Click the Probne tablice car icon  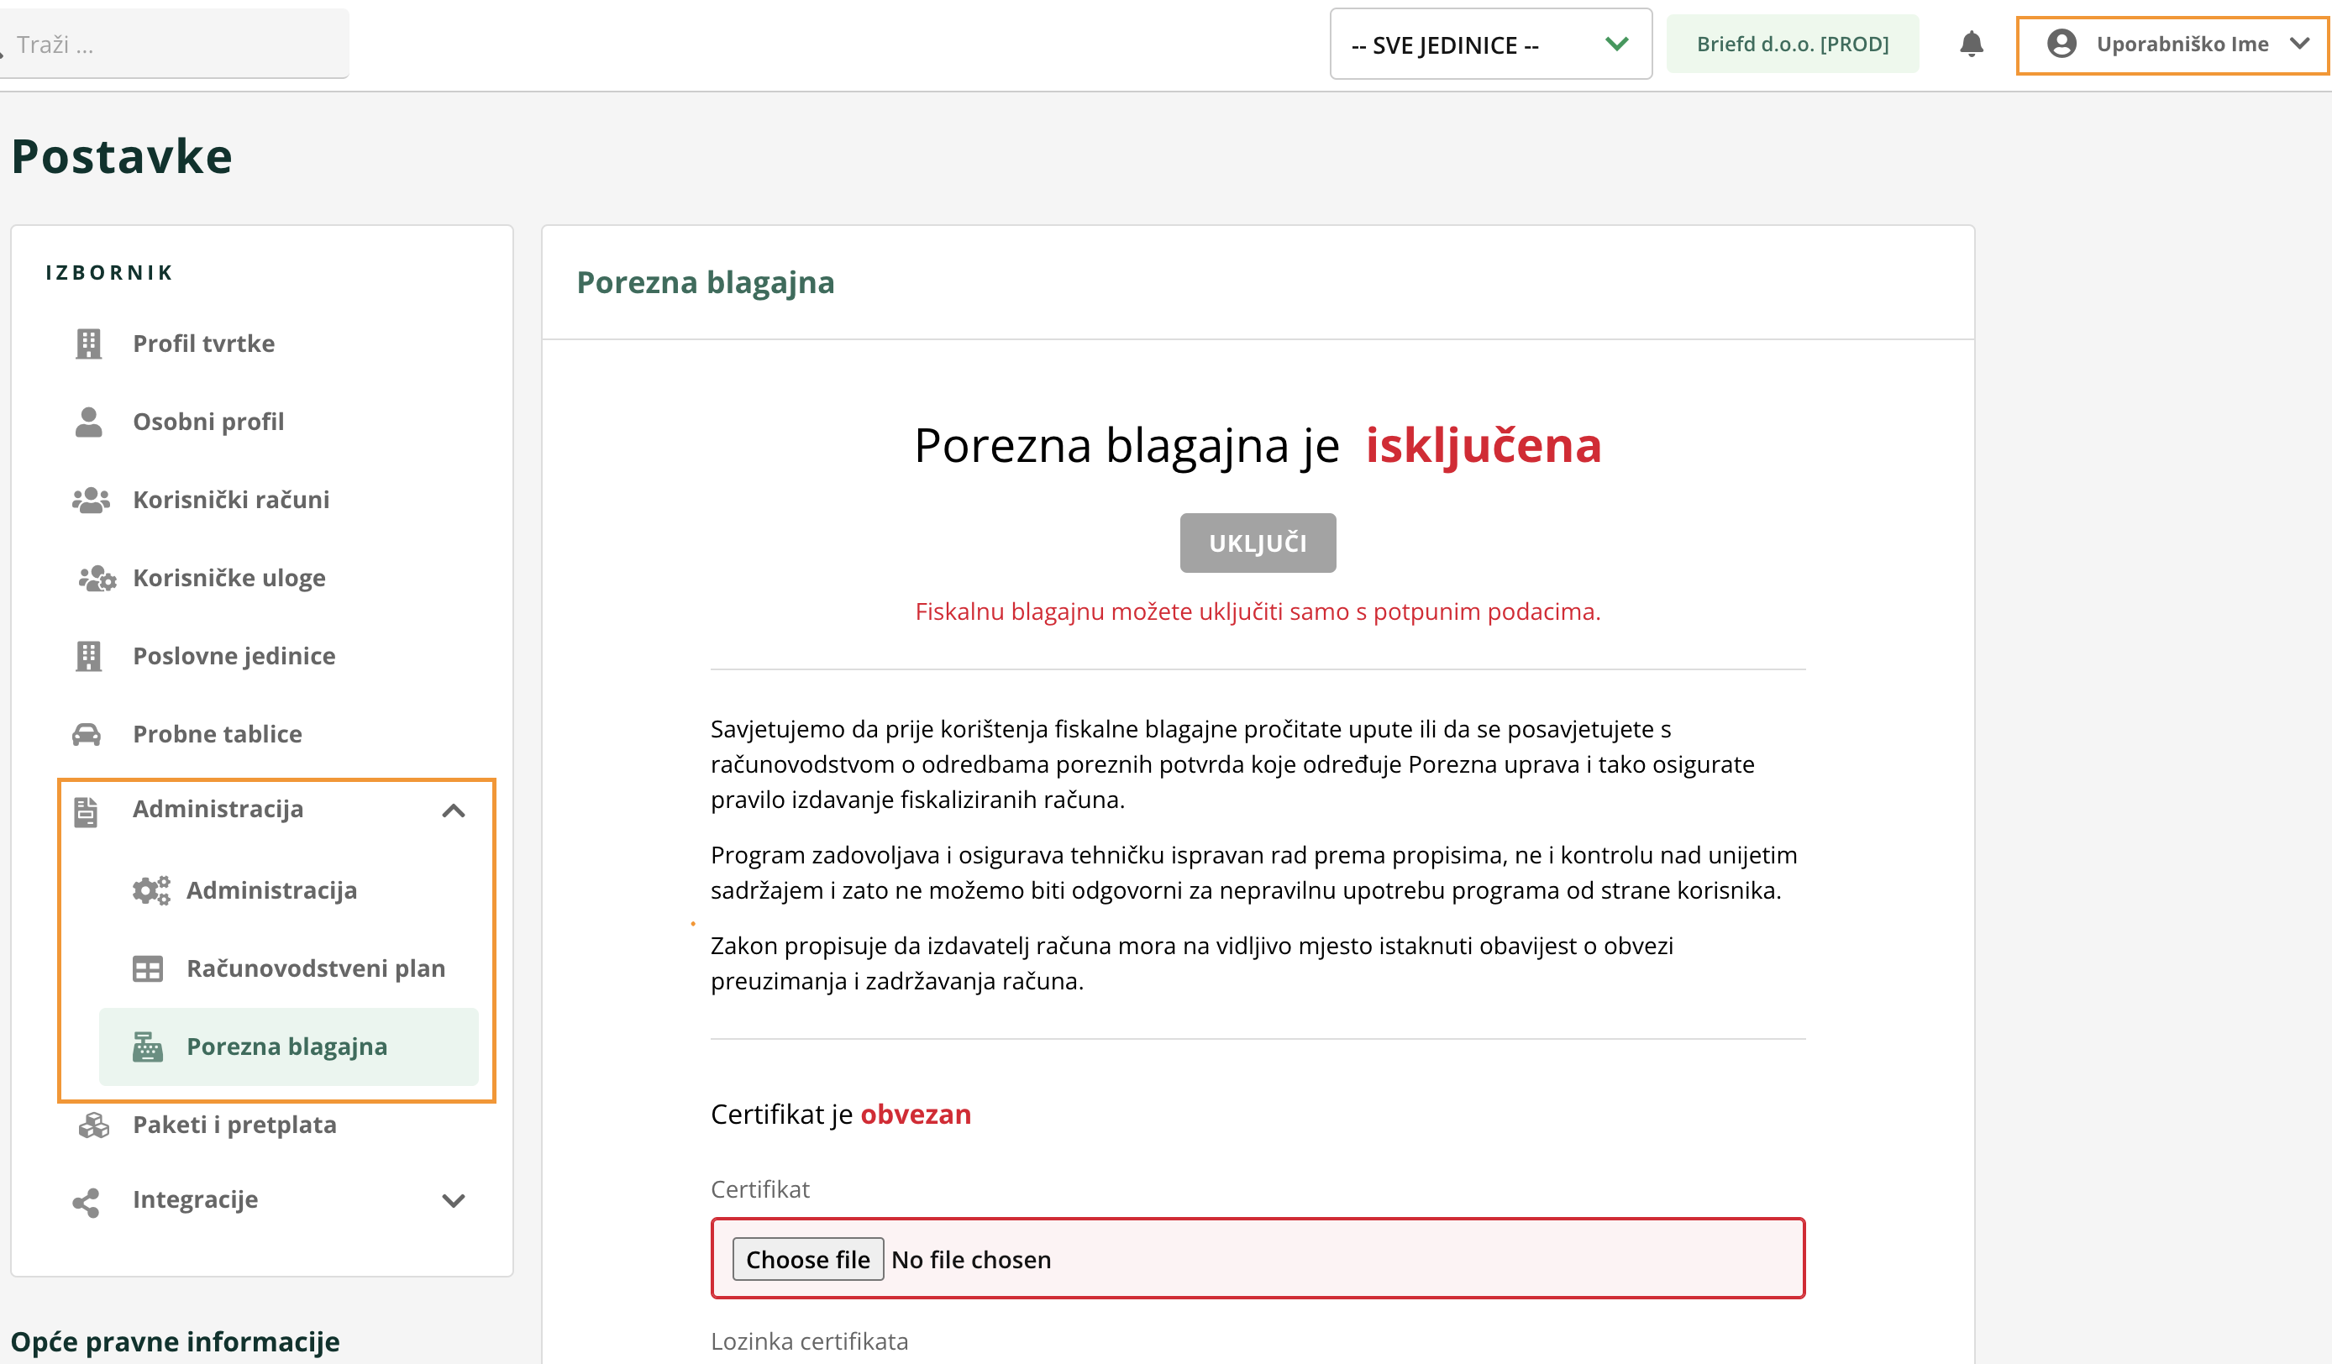tap(87, 734)
